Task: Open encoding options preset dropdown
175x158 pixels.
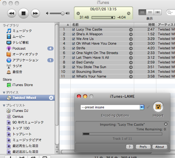Action: click(x=142, y=107)
